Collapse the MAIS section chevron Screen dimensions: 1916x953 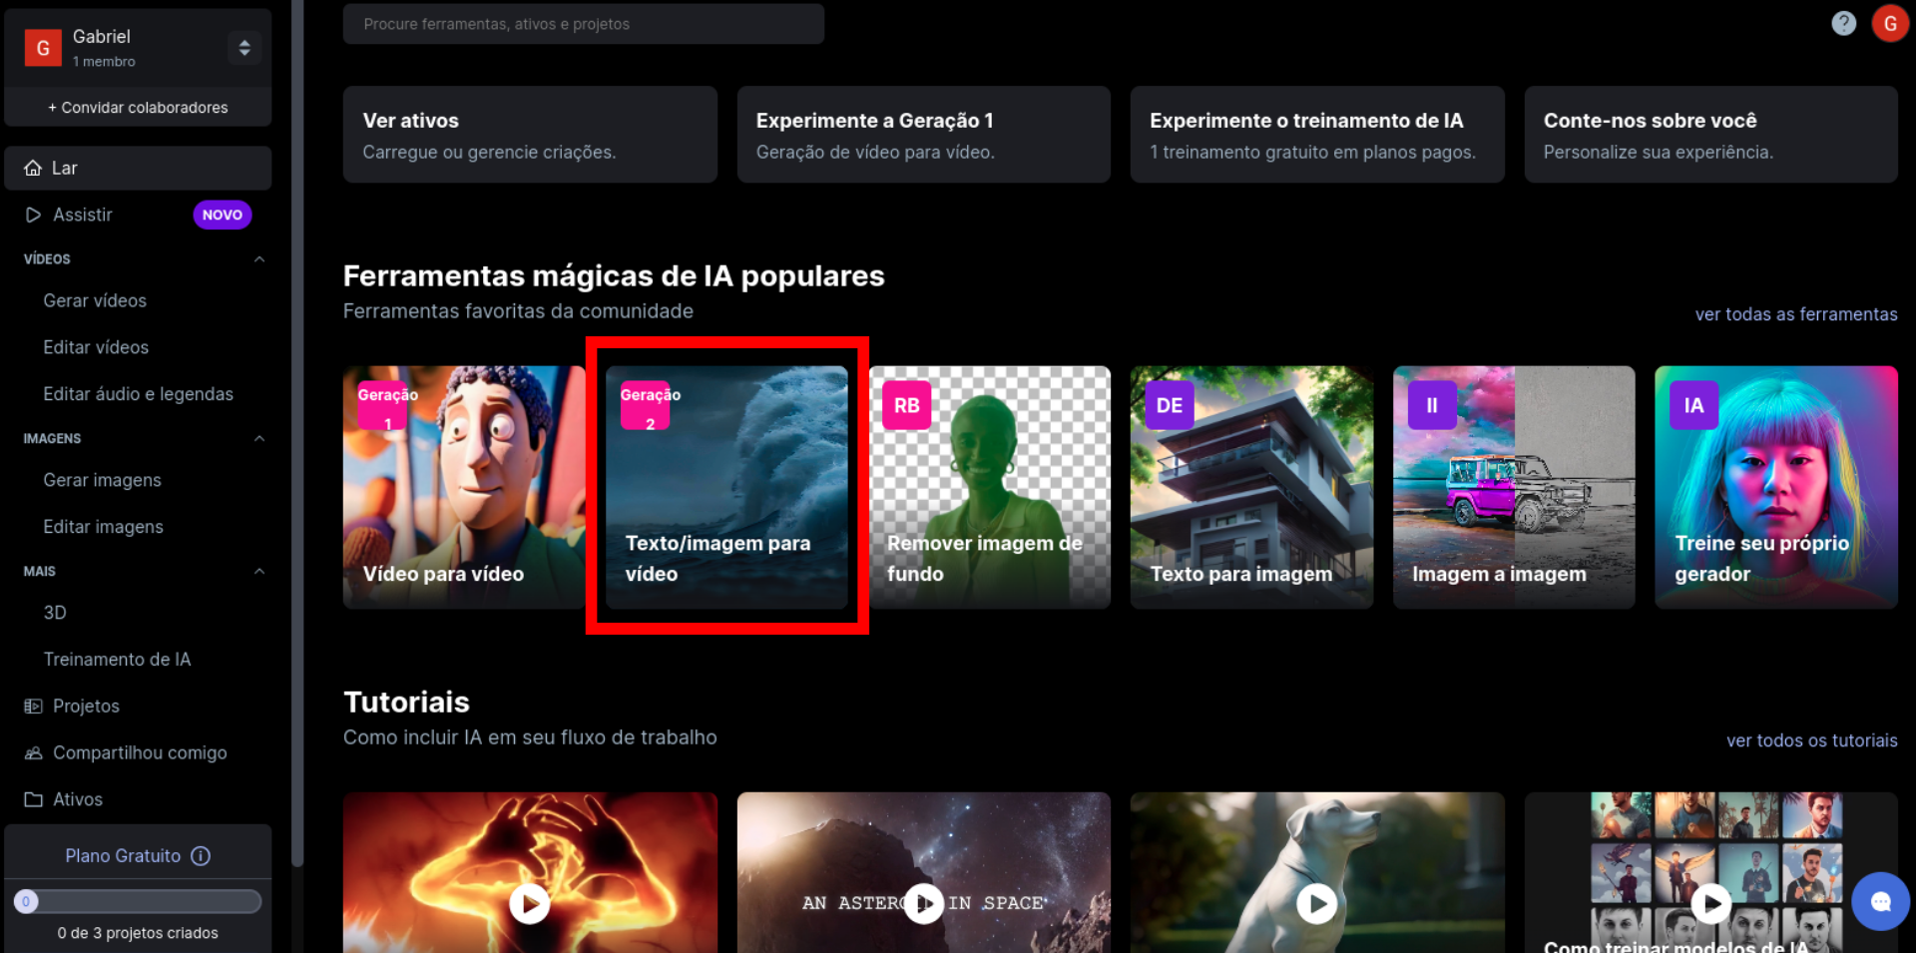pos(259,571)
